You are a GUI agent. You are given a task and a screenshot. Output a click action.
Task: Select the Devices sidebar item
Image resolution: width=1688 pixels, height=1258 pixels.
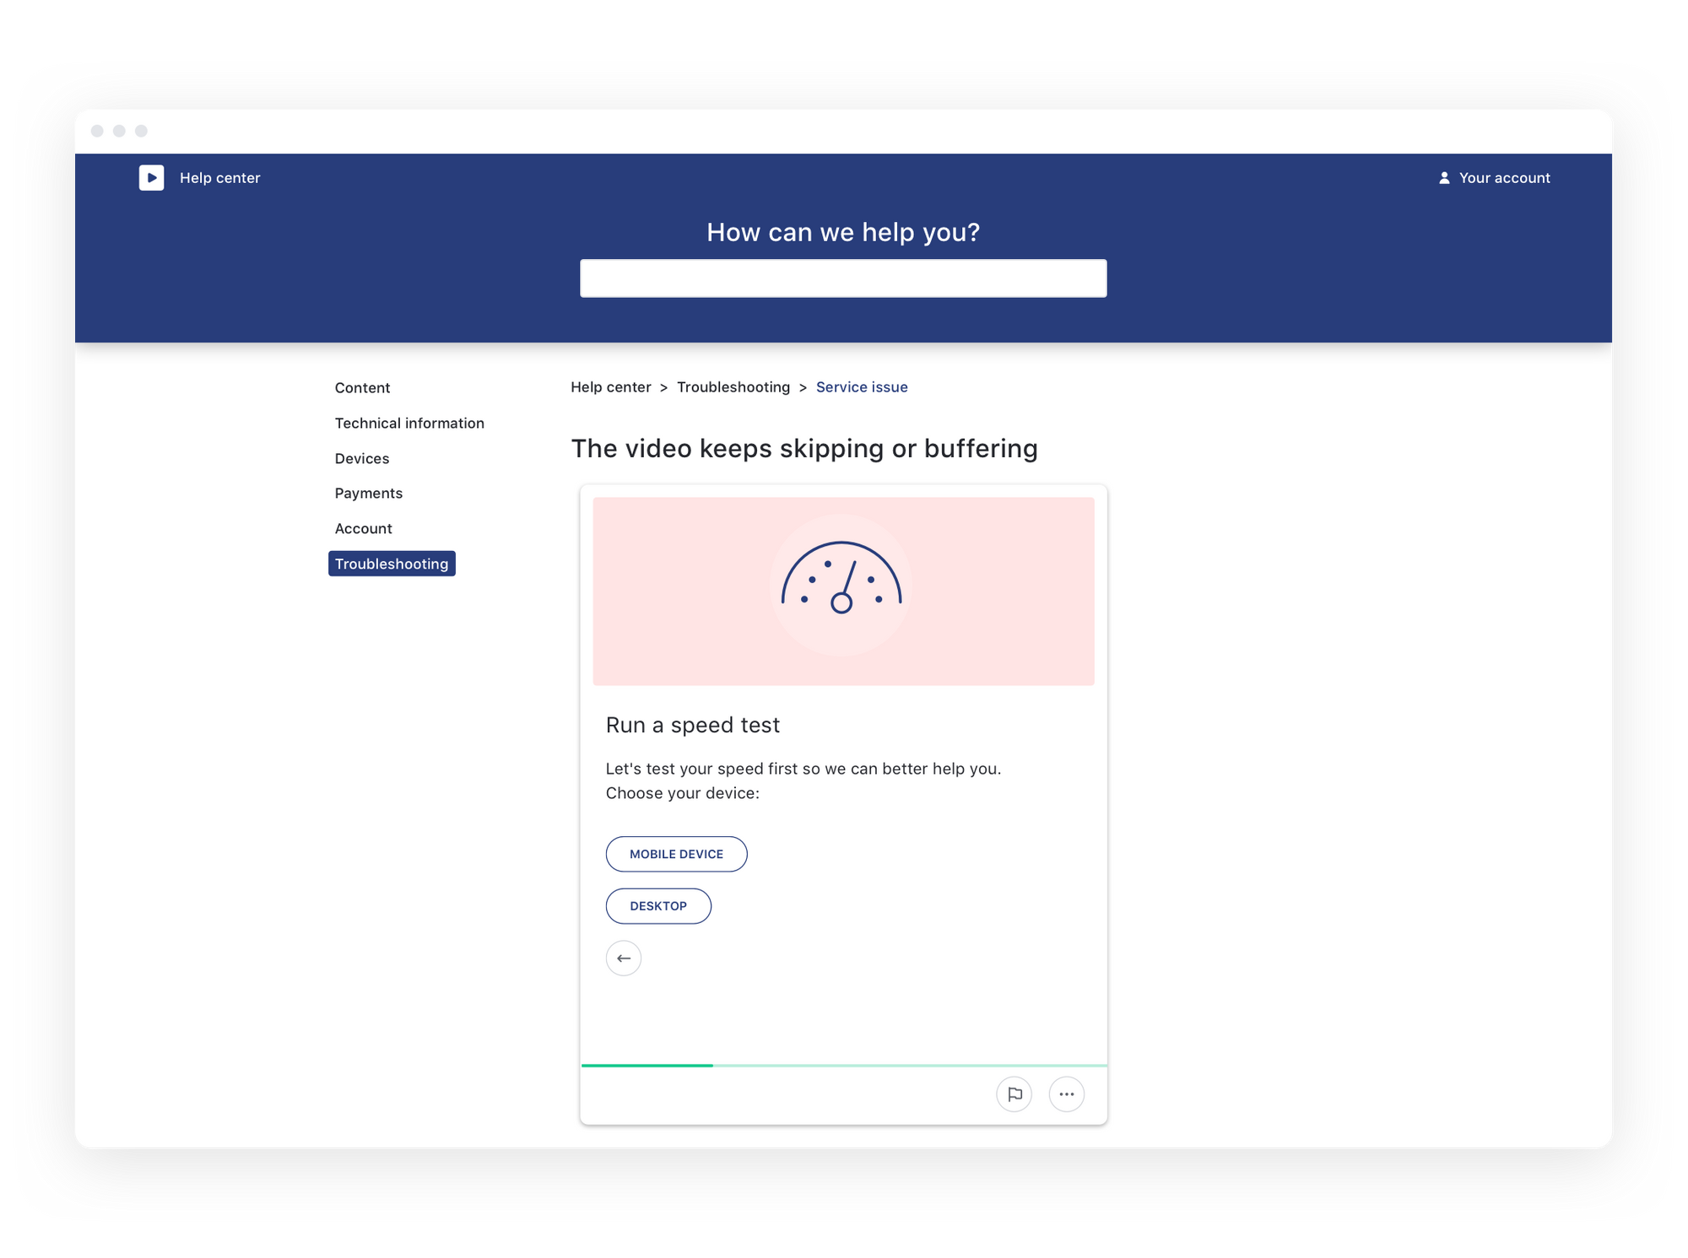(x=361, y=457)
